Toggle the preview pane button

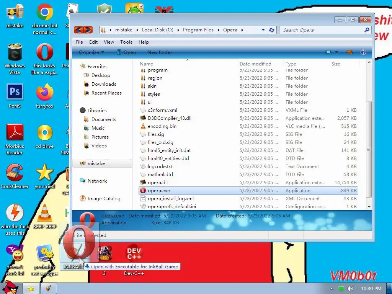[350, 52]
